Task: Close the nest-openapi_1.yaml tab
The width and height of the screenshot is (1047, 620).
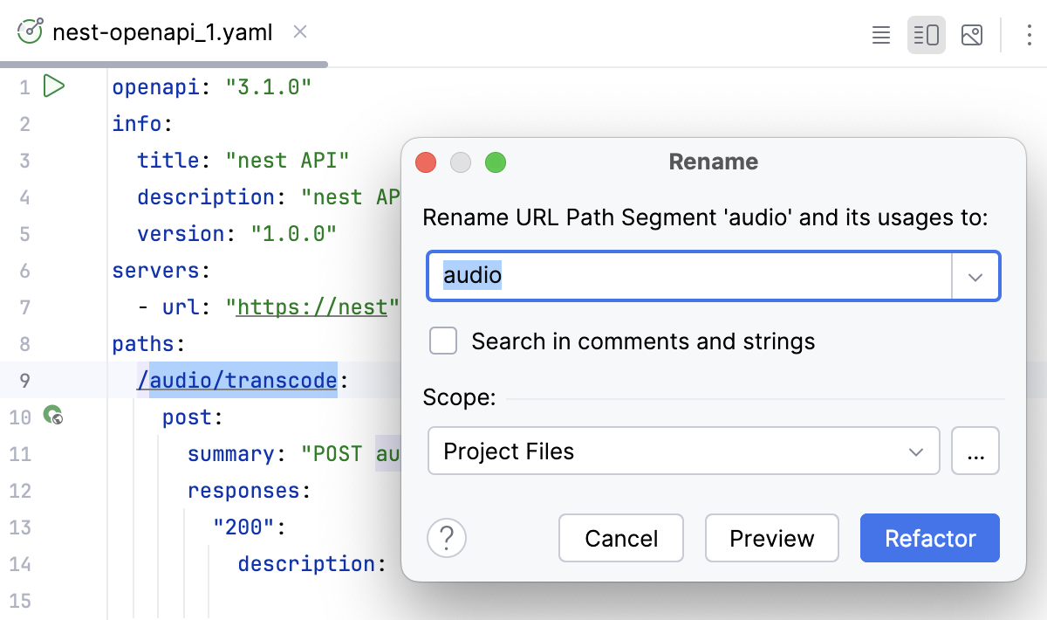Action: [299, 31]
